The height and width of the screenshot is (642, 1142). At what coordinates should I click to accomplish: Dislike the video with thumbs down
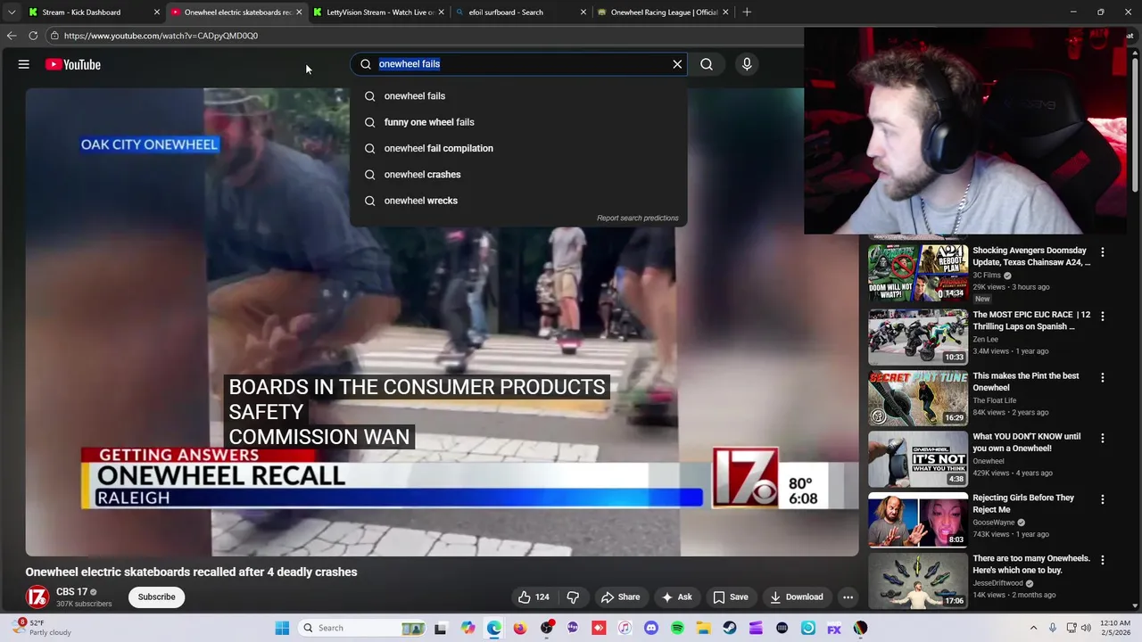pos(574,597)
